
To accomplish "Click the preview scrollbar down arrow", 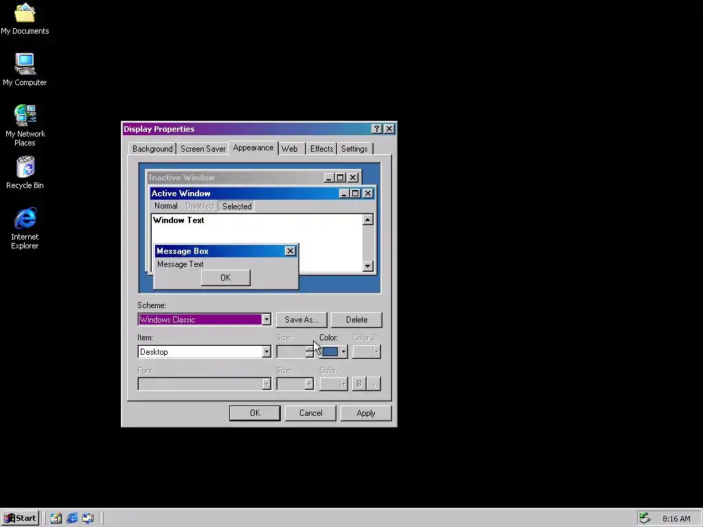I will tap(368, 266).
